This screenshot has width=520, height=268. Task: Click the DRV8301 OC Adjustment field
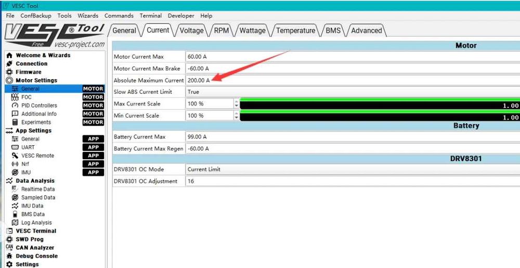pos(353,181)
